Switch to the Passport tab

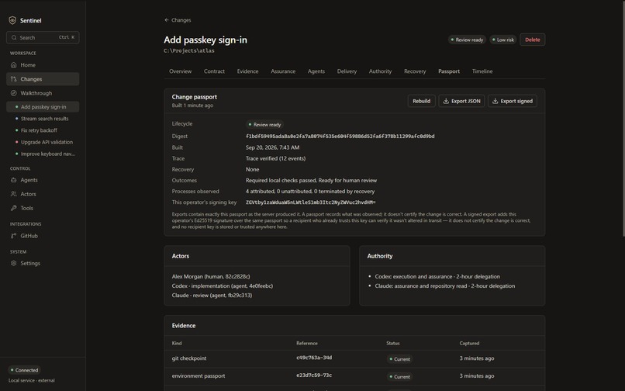449,71
